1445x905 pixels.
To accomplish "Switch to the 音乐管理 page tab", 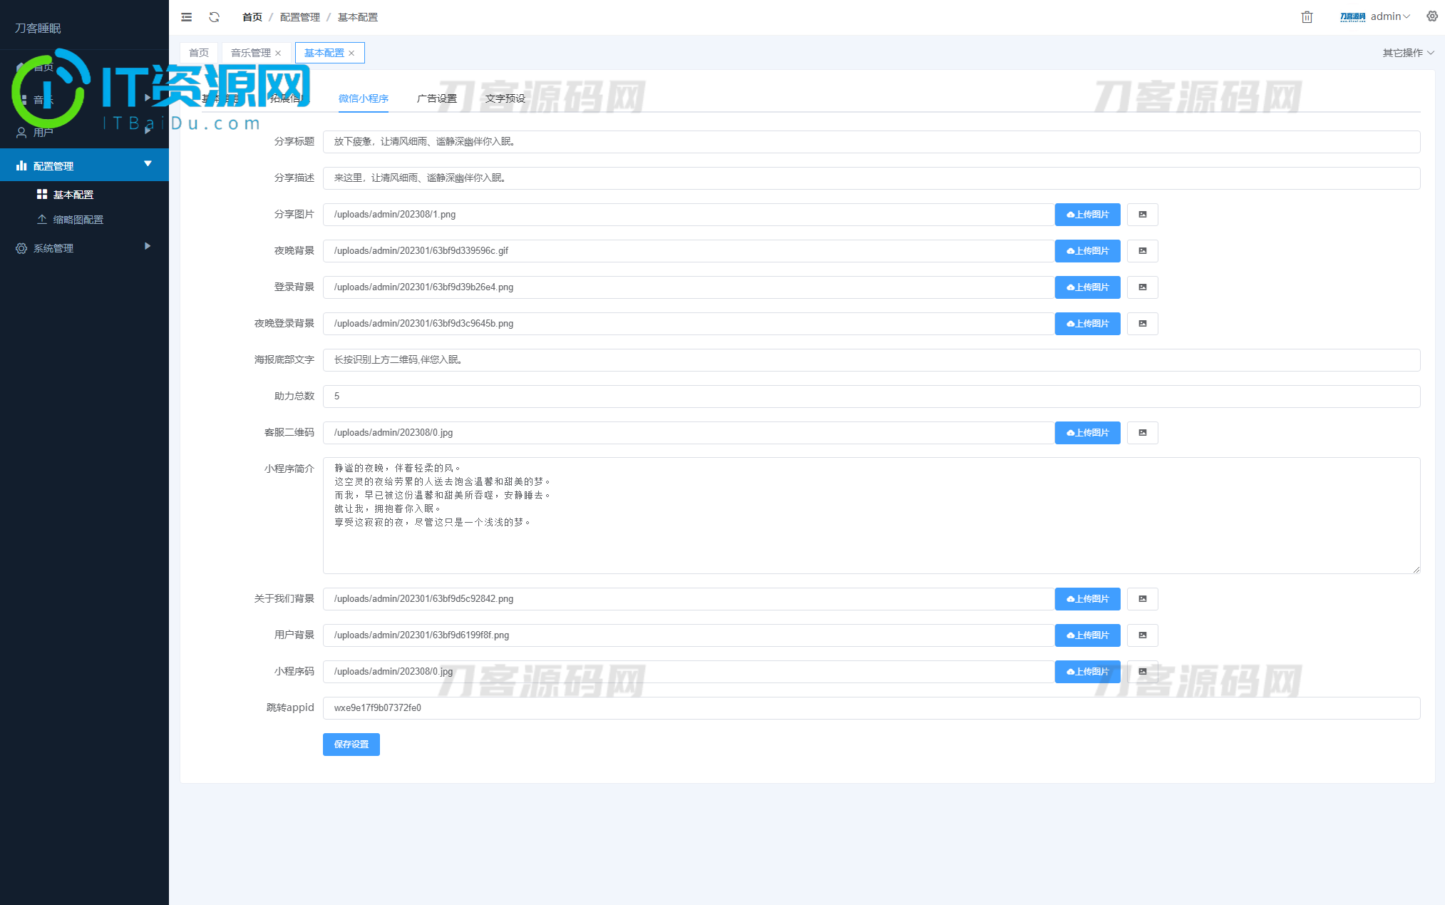I will point(251,53).
